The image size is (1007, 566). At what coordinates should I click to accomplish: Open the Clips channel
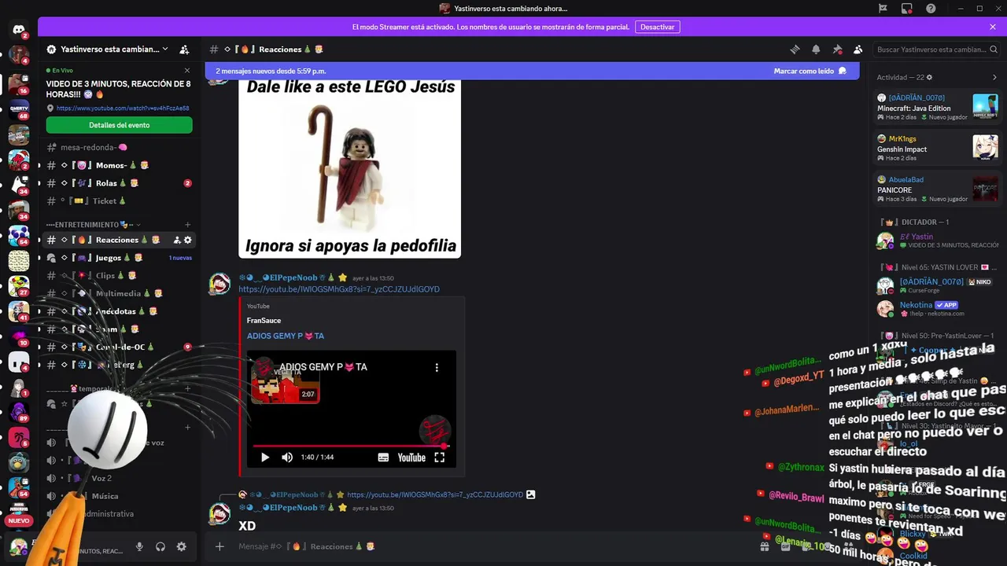(119, 276)
